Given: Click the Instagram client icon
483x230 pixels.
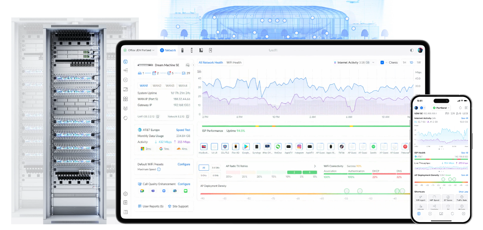Looking at the screenshot, I should pyautogui.click(x=299, y=147).
